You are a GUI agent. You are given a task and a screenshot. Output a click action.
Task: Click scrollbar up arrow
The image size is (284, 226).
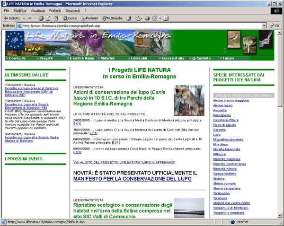[x=279, y=33]
